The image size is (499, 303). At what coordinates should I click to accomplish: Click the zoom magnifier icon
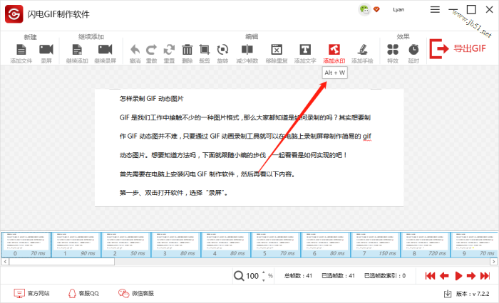(239, 276)
